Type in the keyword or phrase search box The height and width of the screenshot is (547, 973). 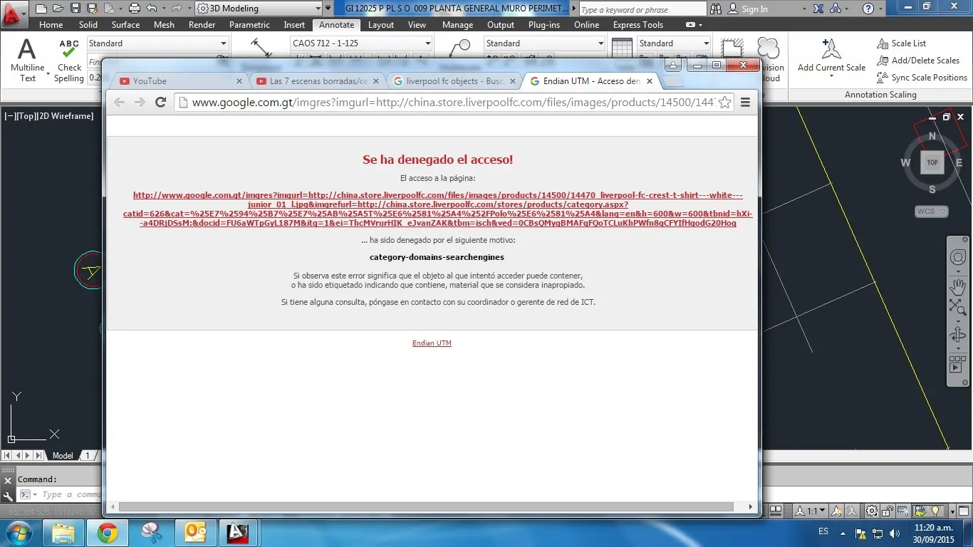point(642,9)
